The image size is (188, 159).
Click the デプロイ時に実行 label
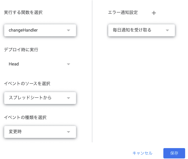pos(21,50)
